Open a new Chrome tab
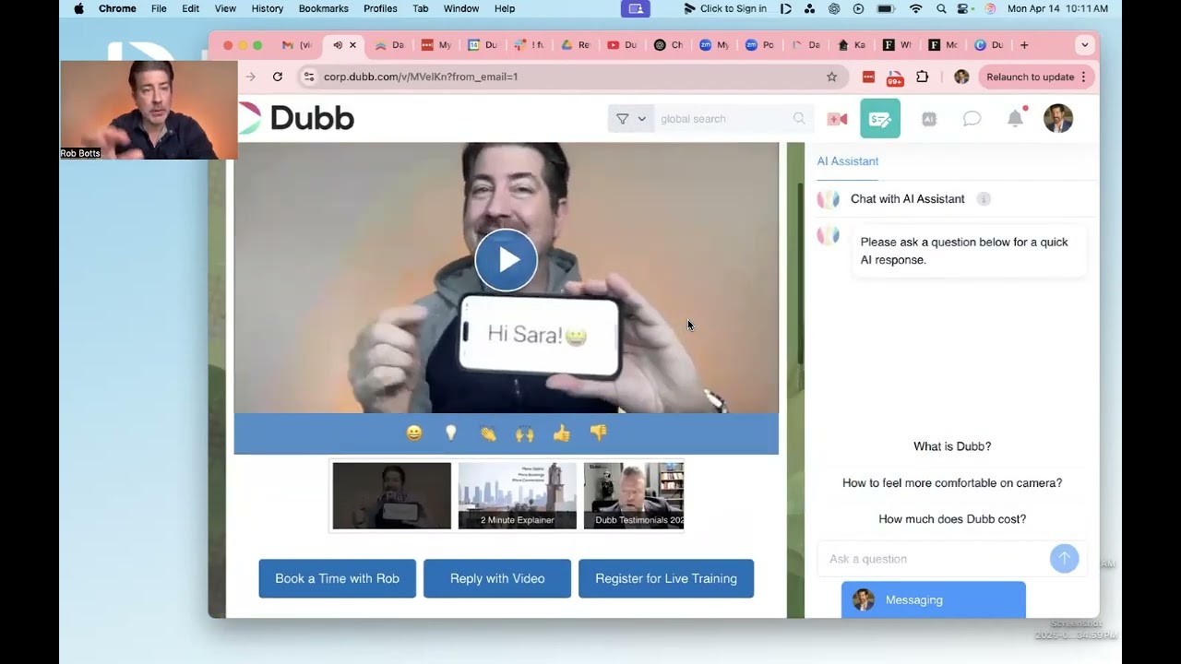 [1024, 44]
